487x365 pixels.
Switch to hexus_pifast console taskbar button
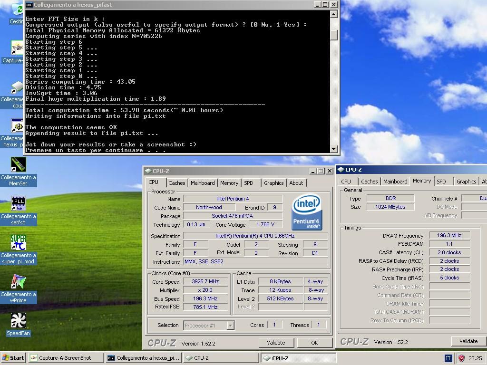click(x=143, y=358)
